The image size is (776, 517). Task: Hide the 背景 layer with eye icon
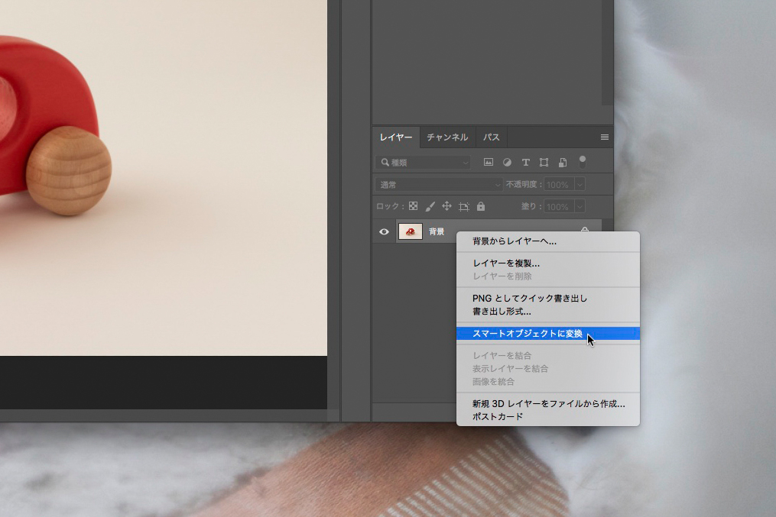click(x=384, y=231)
